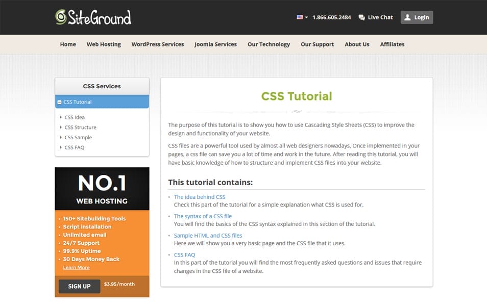The width and height of the screenshot is (487, 306).
Task: Open Live Chat via the speech bubble icon
Action: tap(361, 17)
